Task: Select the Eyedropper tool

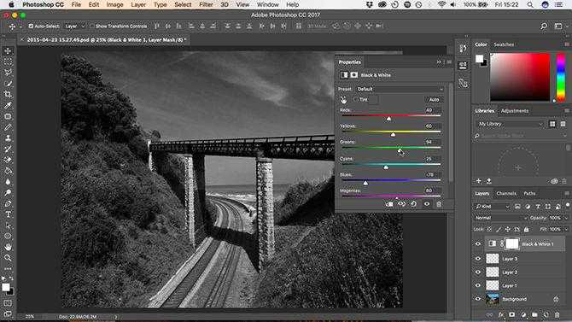Action: pos(8,105)
